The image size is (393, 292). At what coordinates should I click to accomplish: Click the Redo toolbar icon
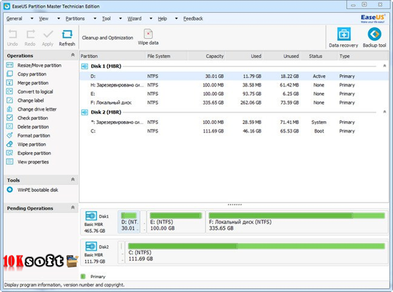30,34
